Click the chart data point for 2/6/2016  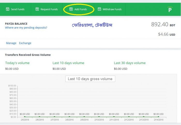tap(40, 117)
